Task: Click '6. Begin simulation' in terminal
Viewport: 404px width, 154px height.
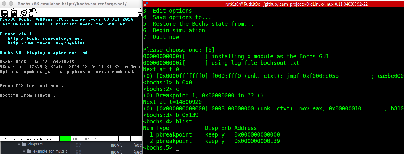Action: tap(174, 30)
